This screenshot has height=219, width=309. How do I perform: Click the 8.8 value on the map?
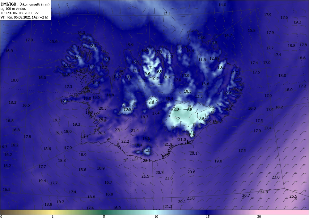point(151,103)
